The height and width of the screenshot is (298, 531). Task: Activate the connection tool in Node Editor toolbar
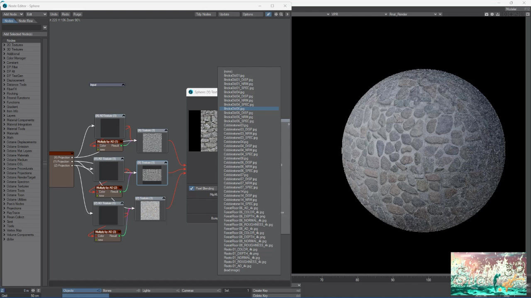[x=268, y=14]
